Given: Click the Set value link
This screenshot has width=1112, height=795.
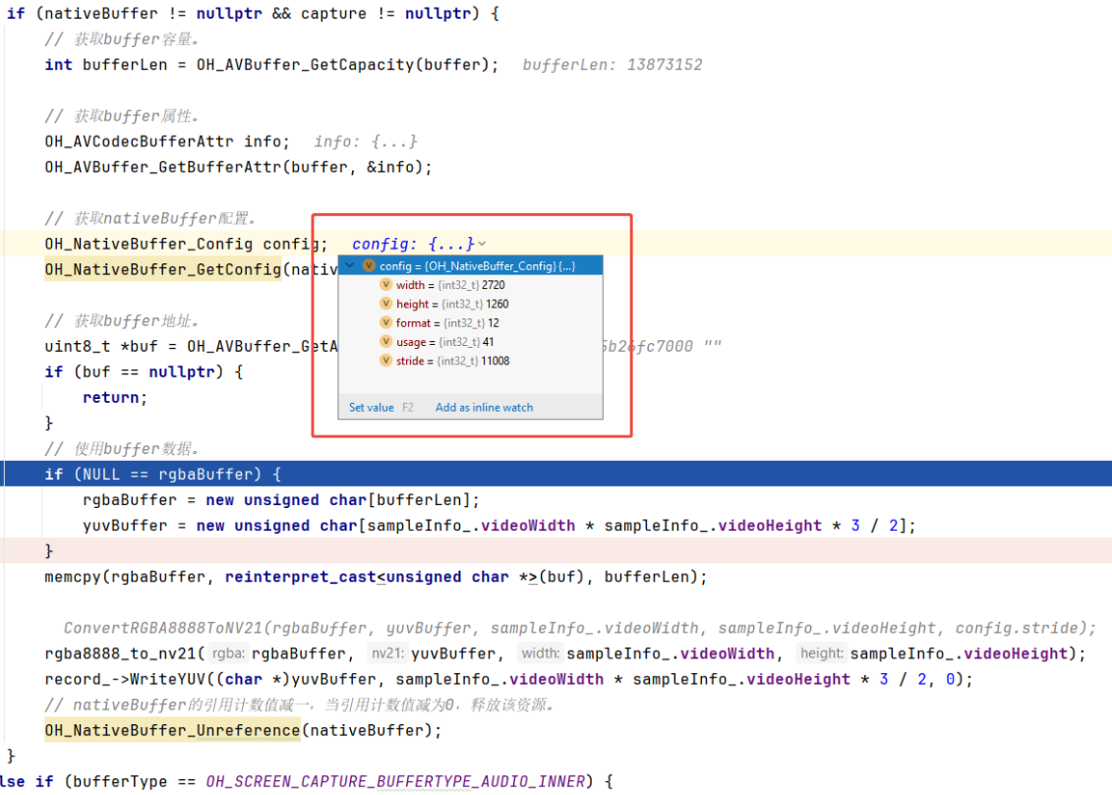Looking at the screenshot, I should coord(371,407).
